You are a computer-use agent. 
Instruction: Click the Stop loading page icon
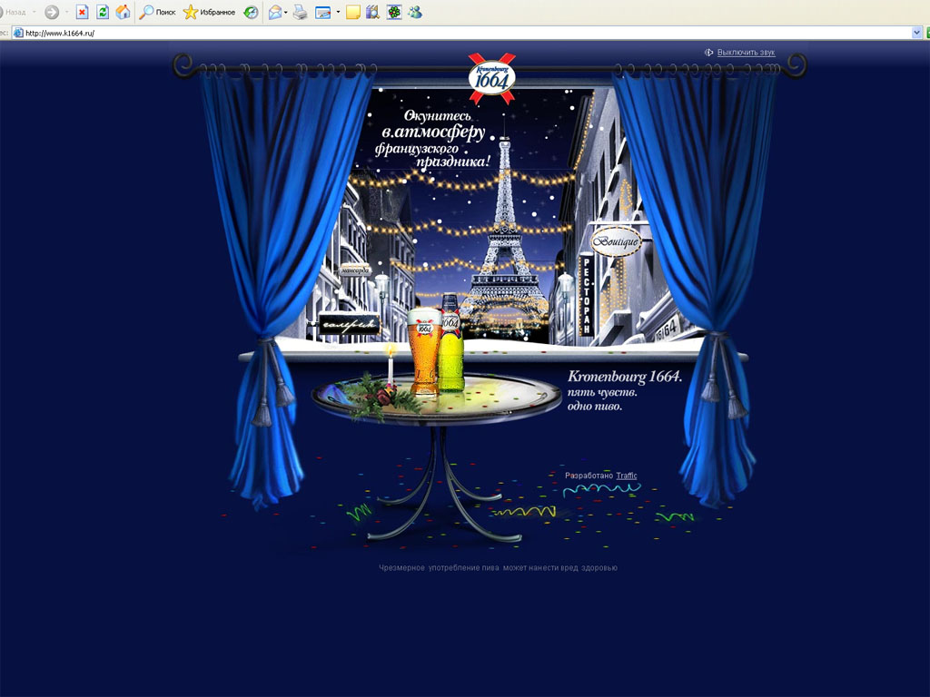[x=83, y=12]
